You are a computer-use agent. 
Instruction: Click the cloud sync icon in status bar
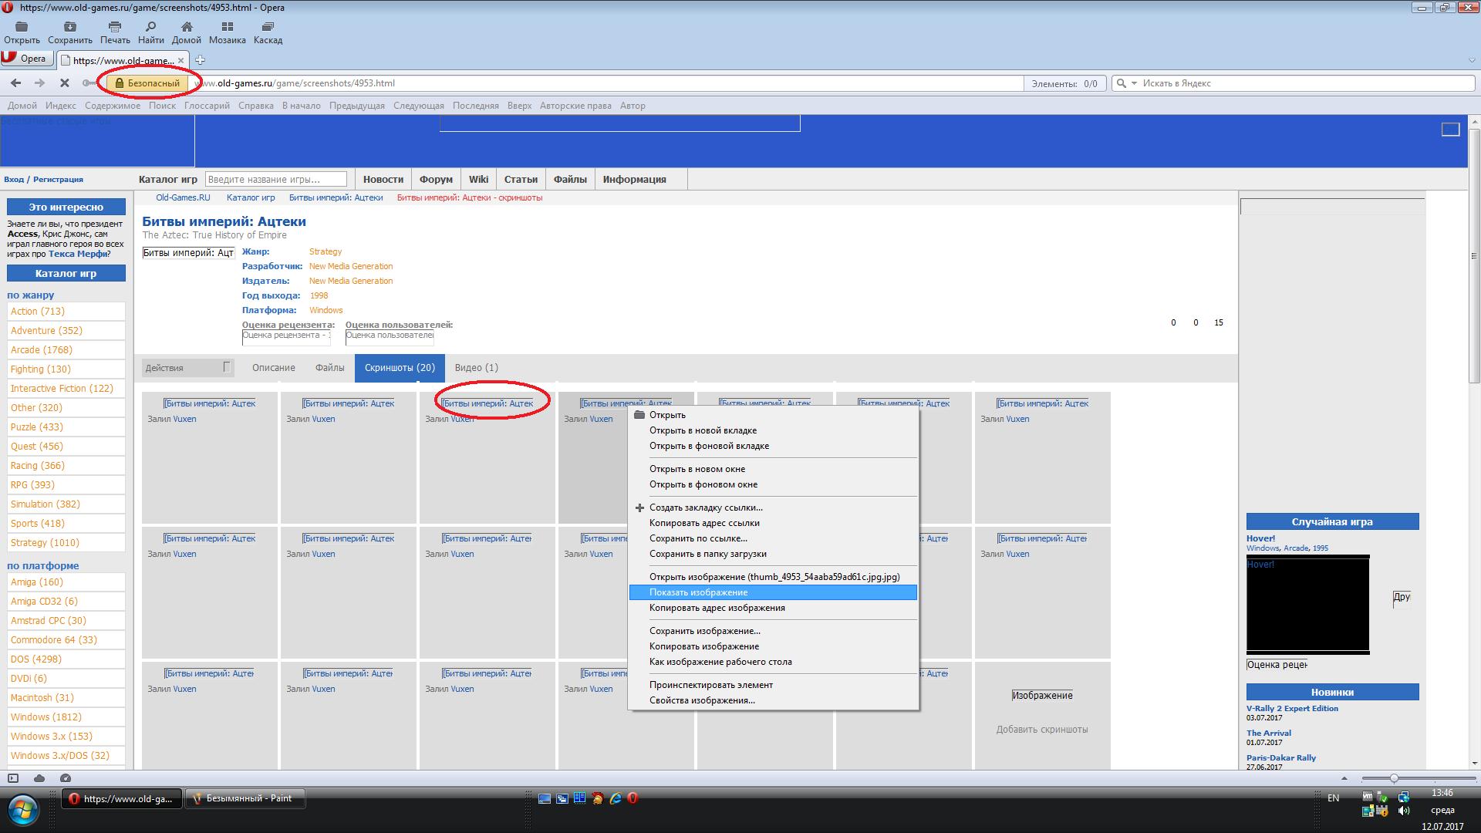[x=39, y=778]
